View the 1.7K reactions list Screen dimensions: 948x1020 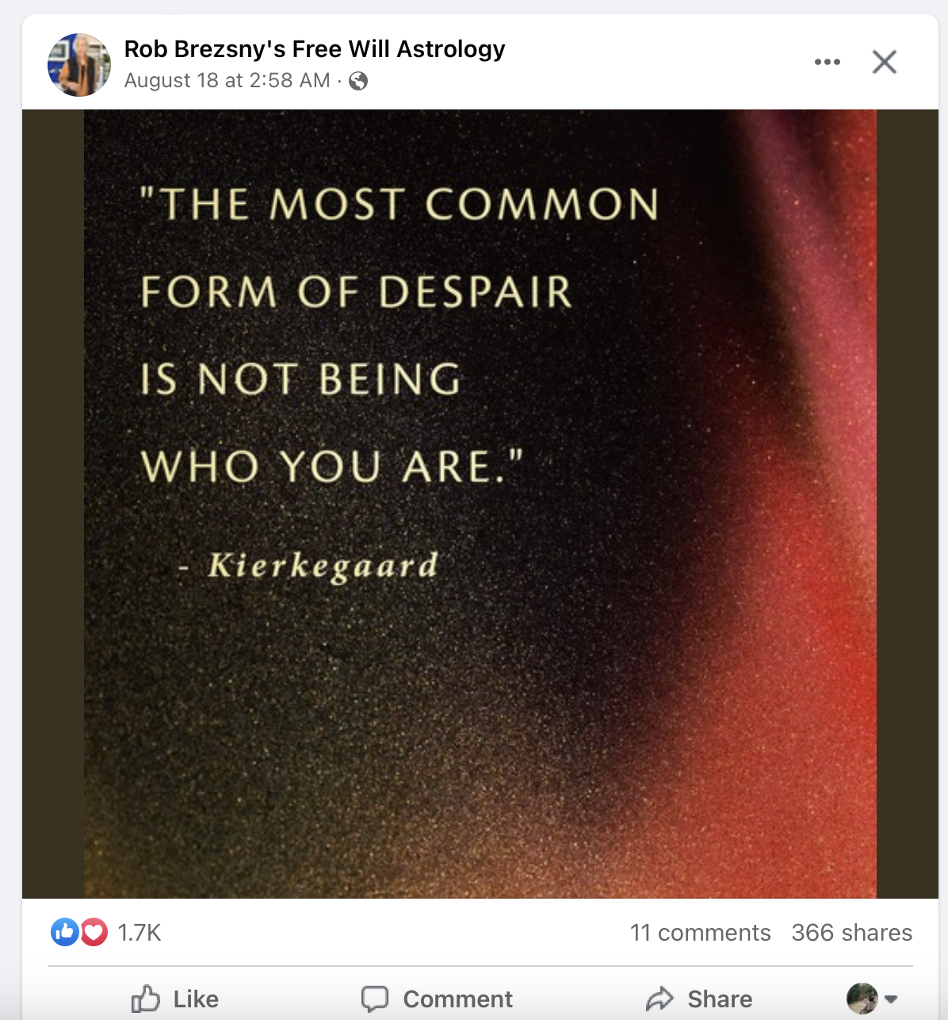click(x=140, y=933)
